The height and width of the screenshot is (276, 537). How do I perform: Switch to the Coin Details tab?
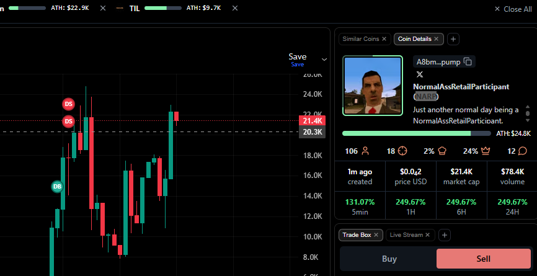[415, 39]
